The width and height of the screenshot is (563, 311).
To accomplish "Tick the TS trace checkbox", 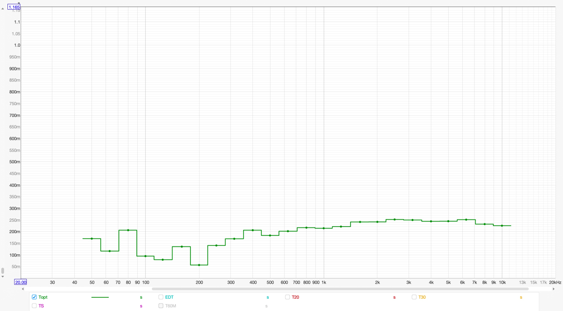I will [34, 306].
